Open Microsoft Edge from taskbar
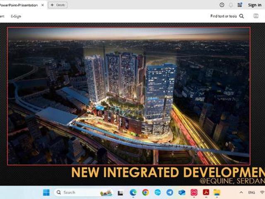Screen dimensions: 265x199 point(133,192)
